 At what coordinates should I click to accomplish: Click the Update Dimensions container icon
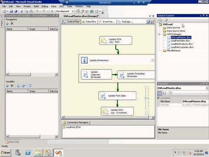[x=84, y=60]
